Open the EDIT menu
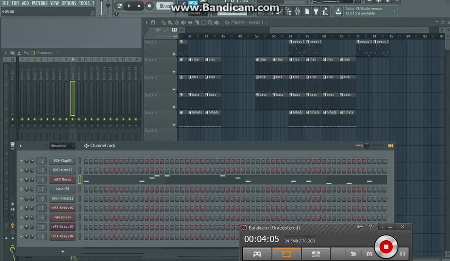Viewport: 450px width, 261px height. click(x=15, y=3)
